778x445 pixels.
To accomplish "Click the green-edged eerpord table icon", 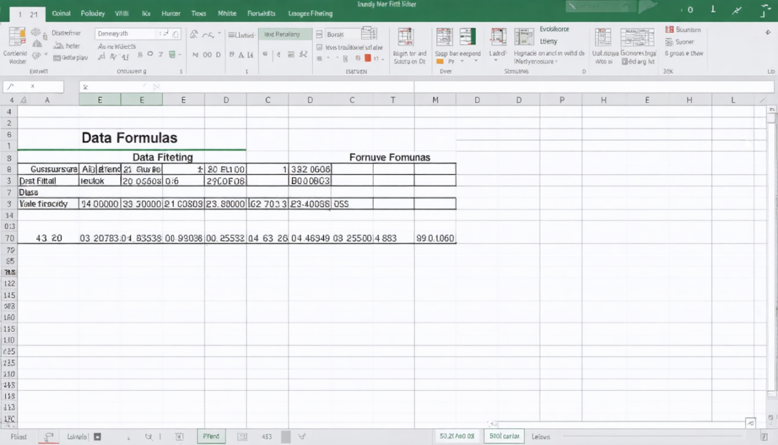I will pos(467,37).
